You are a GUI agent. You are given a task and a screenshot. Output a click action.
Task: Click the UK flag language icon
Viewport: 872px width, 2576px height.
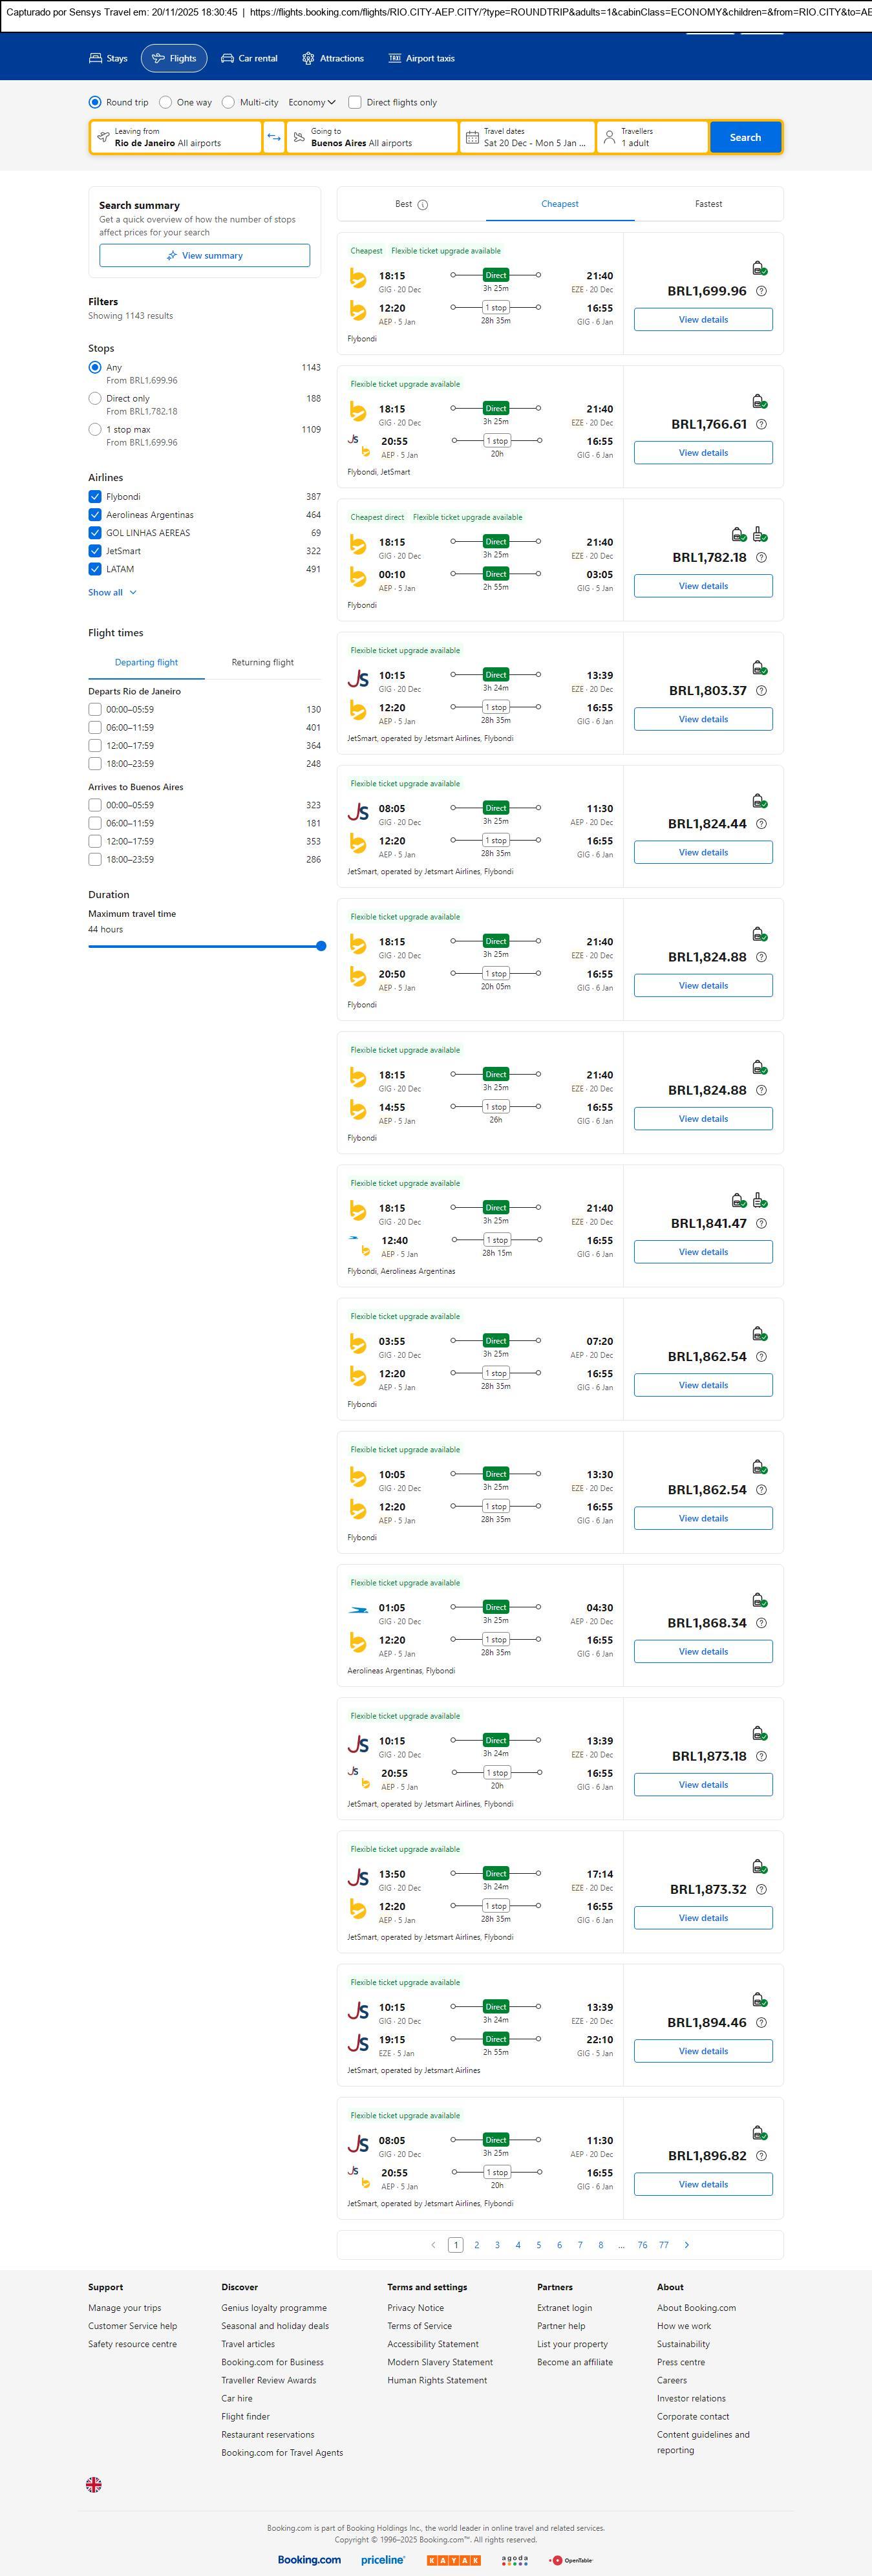(x=94, y=2484)
